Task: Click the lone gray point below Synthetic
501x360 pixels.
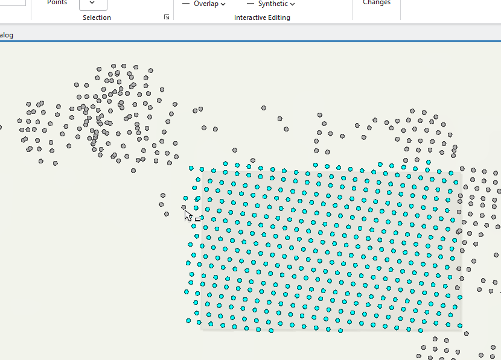Action: point(264,108)
